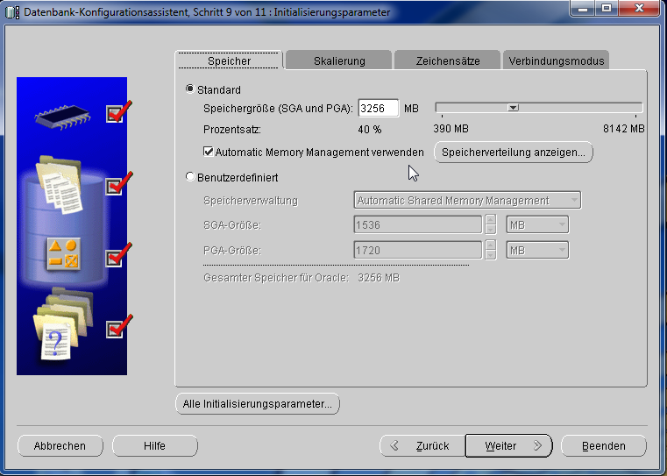Open the Speicherverwaltung dropdown
This screenshot has width=667, height=476.
pyautogui.click(x=466, y=201)
